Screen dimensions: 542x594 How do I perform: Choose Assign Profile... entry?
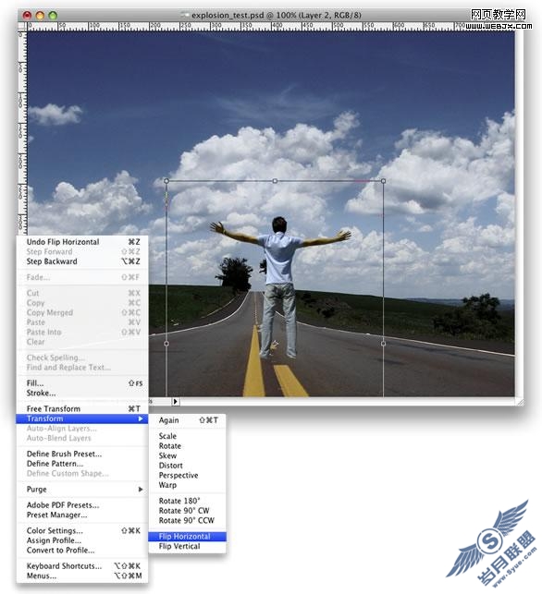[x=82, y=540]
